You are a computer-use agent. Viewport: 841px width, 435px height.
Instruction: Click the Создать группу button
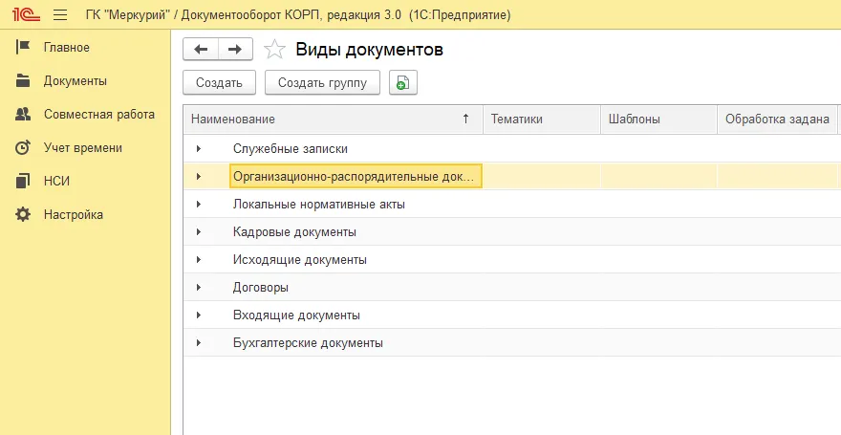[x=322, y=82]
